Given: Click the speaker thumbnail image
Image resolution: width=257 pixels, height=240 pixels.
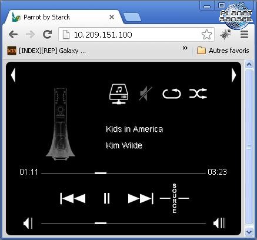Looking at the screenshot, I should pyautogui.click(x=61, y=124).
